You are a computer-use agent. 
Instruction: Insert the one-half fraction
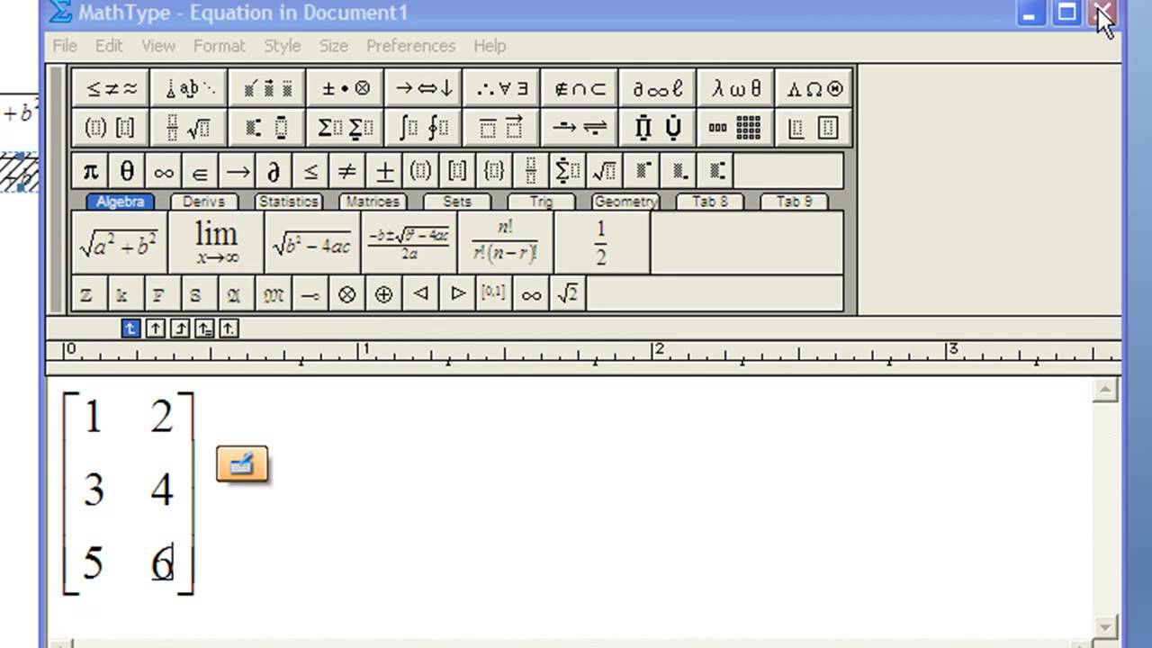pyautogui.click(x=601, y=243)
